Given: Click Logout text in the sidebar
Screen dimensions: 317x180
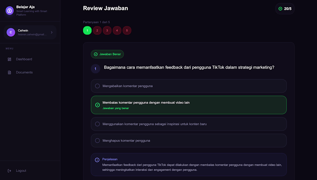Looking at the screenshot, I should pyautogui.click(x=21, y=171).
